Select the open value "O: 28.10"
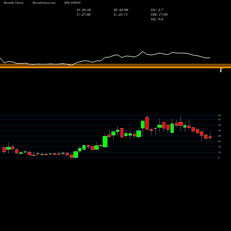The width and height of the screenshot is (231, 231). [x=84, y=10]
